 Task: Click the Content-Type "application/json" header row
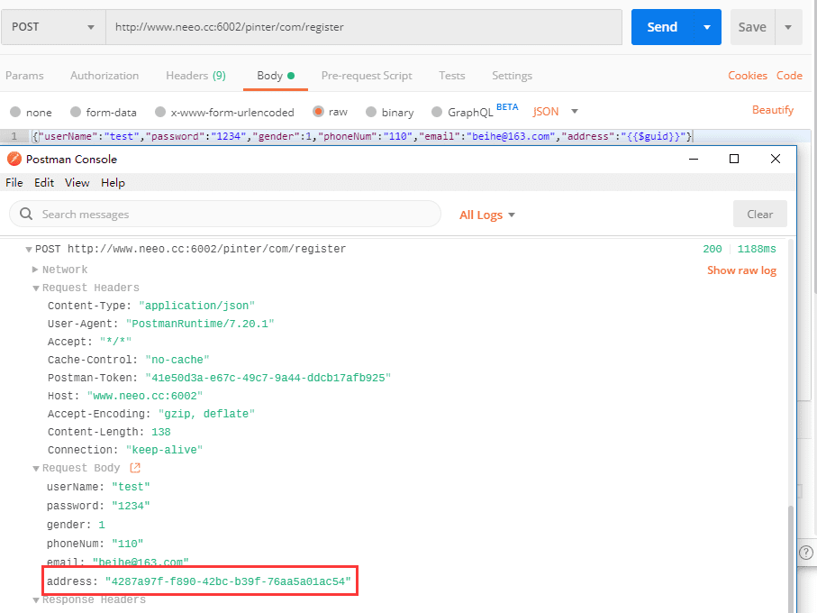[151, 306]
